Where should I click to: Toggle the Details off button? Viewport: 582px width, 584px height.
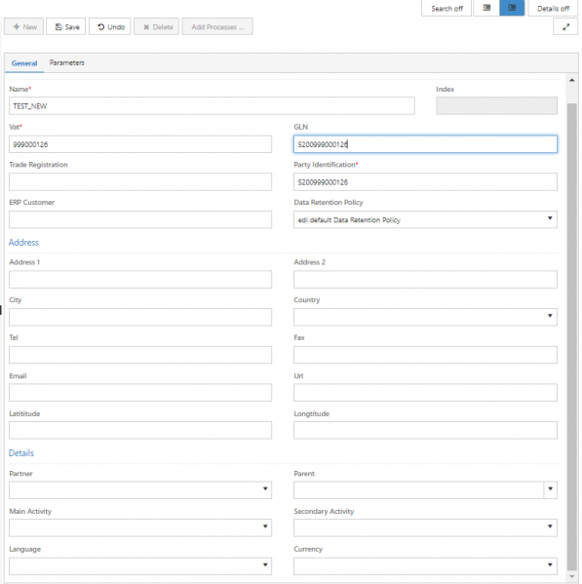[553, 8]
